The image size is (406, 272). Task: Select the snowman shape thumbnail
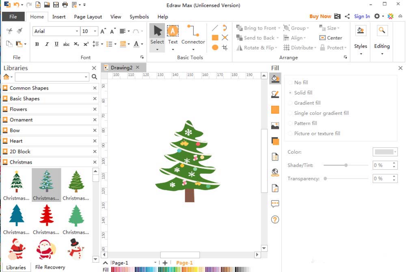(x=76, y=249)
